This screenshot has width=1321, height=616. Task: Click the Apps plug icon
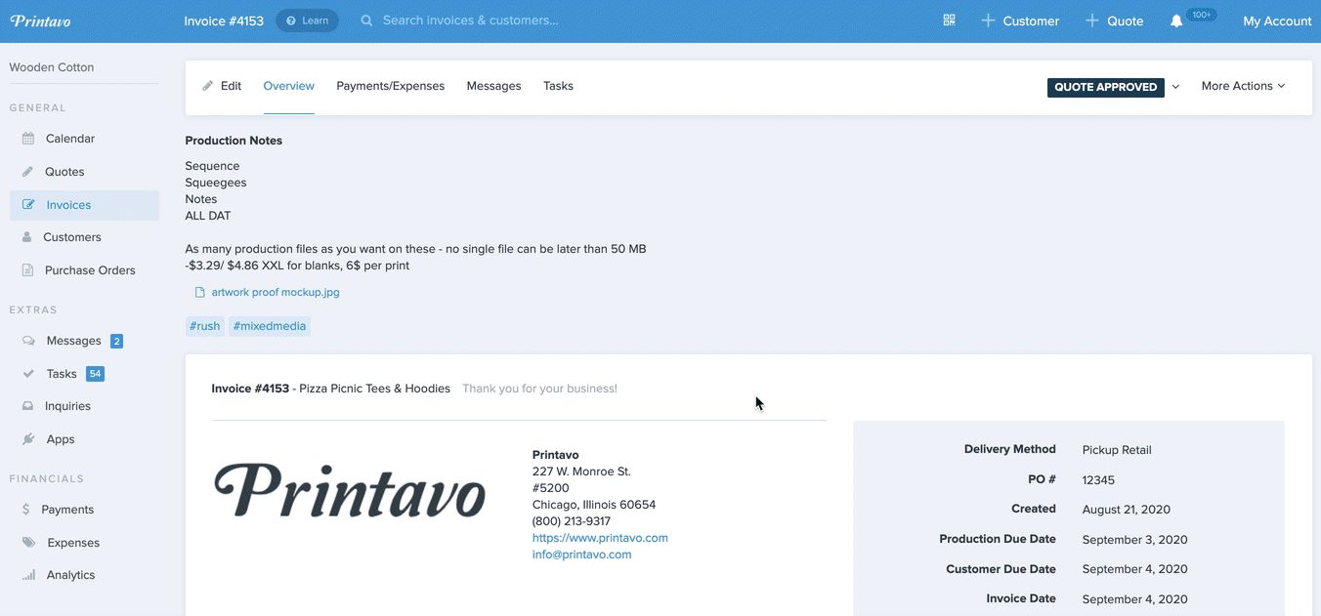point(28,439)
